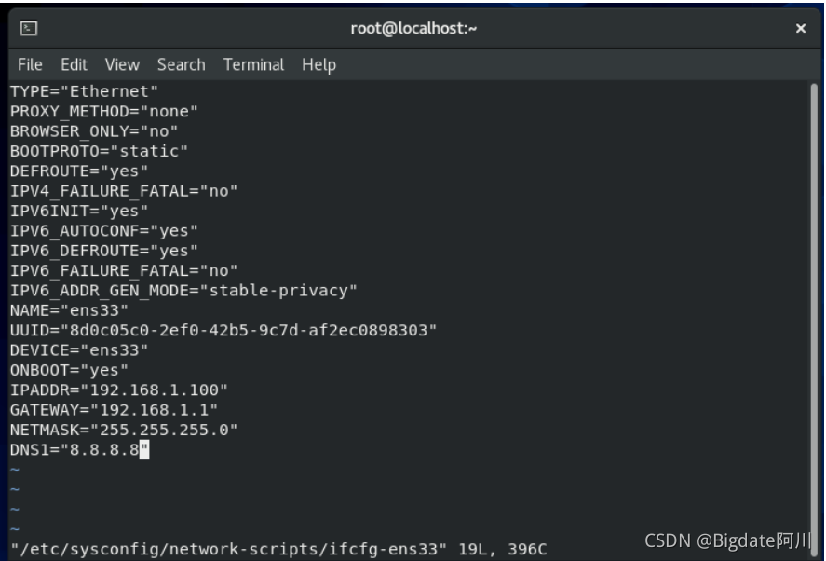Screen dimensions: 826x561
Task: Click on the NETMASK="255.255.255.0" line
Action: coord(124,431)
